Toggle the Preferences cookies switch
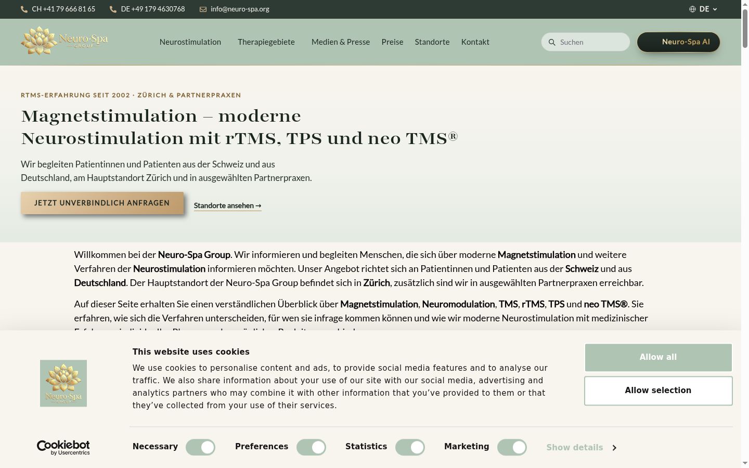Image resolution: width=749 pixels, height=468 pixels. coord(311,447)
